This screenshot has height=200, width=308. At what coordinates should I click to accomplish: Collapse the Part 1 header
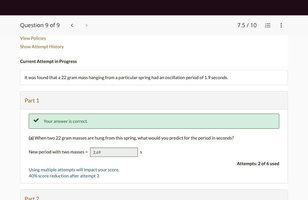(x=154, y=100)
